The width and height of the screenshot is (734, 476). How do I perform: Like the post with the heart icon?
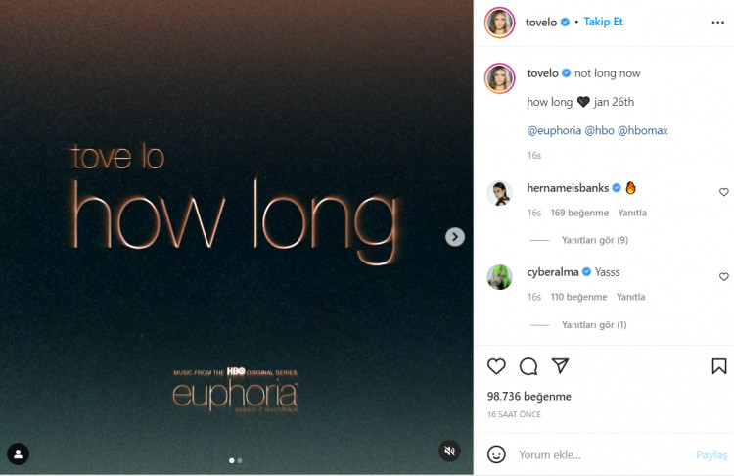point(496,366)
